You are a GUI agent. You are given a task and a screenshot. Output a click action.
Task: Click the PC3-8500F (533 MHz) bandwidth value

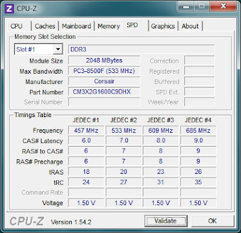(104, 71)
